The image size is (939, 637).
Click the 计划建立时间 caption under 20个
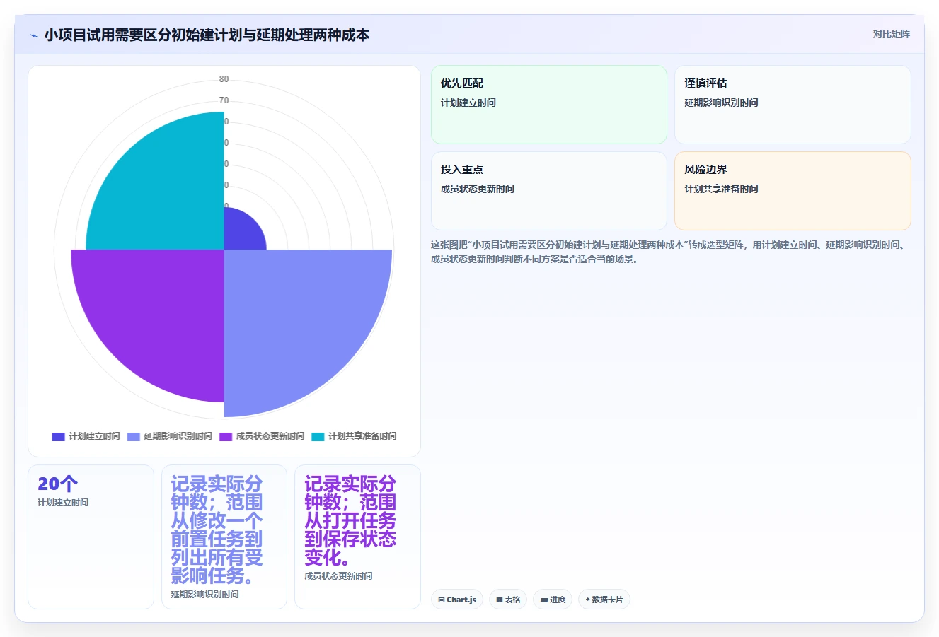click(x=63, y=503)
